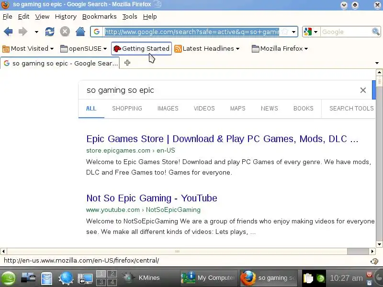Click the grey forward arrow button
Image resolution: width=383 pixels, height=287 pixels.
[23, 32]
